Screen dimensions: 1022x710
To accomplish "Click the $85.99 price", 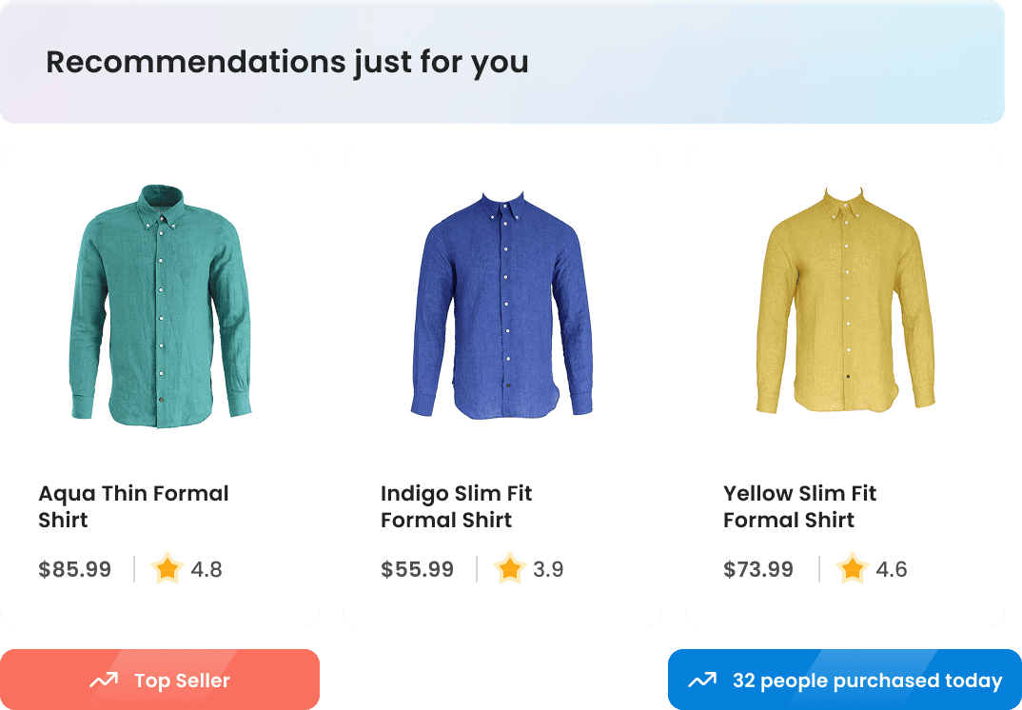I will click(74, 570).
